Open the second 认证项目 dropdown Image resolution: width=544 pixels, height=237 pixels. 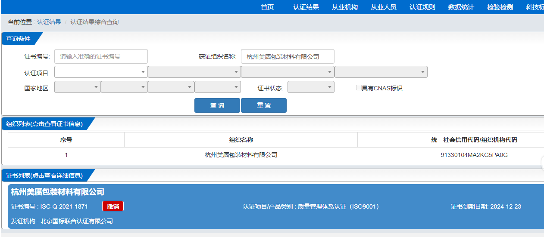[x=194, y=72]
